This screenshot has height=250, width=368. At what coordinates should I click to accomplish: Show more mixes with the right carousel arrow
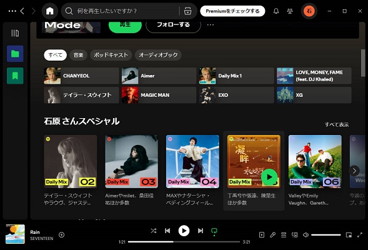click(x=354, y=171)
